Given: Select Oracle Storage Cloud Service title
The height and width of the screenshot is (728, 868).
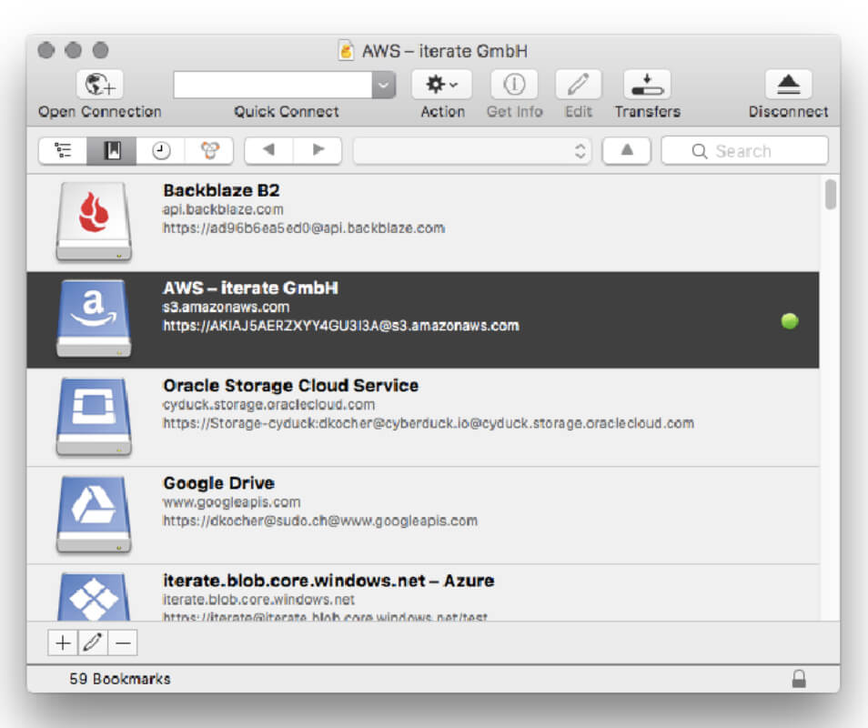Looking at the screenshot, I should pyautogui.click(x=290, y=385).
